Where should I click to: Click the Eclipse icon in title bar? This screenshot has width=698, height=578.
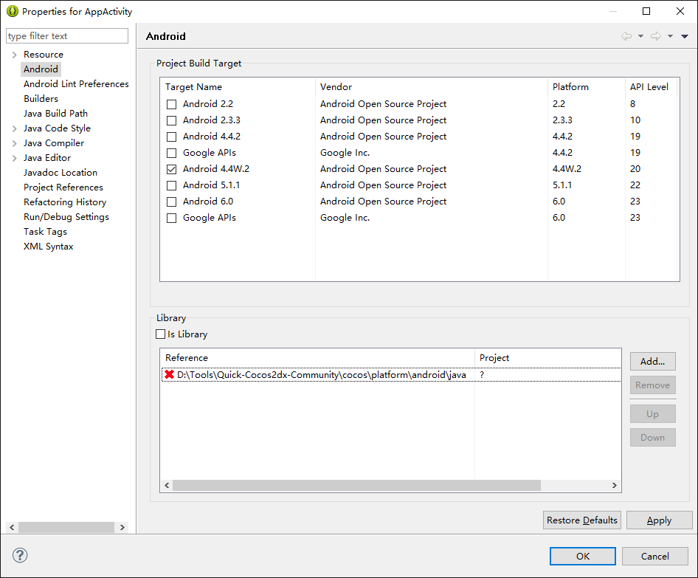pyautogui.click(x=13, y=11)
